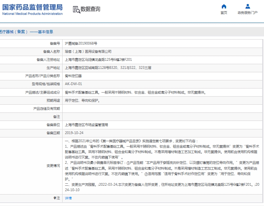
Task: Click the 变更情况 label
Action: coord(53,165)
